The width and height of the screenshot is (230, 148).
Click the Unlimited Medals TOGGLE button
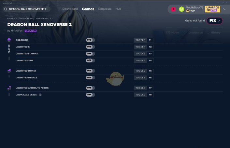pyautogui.click(x=140, y=78)
